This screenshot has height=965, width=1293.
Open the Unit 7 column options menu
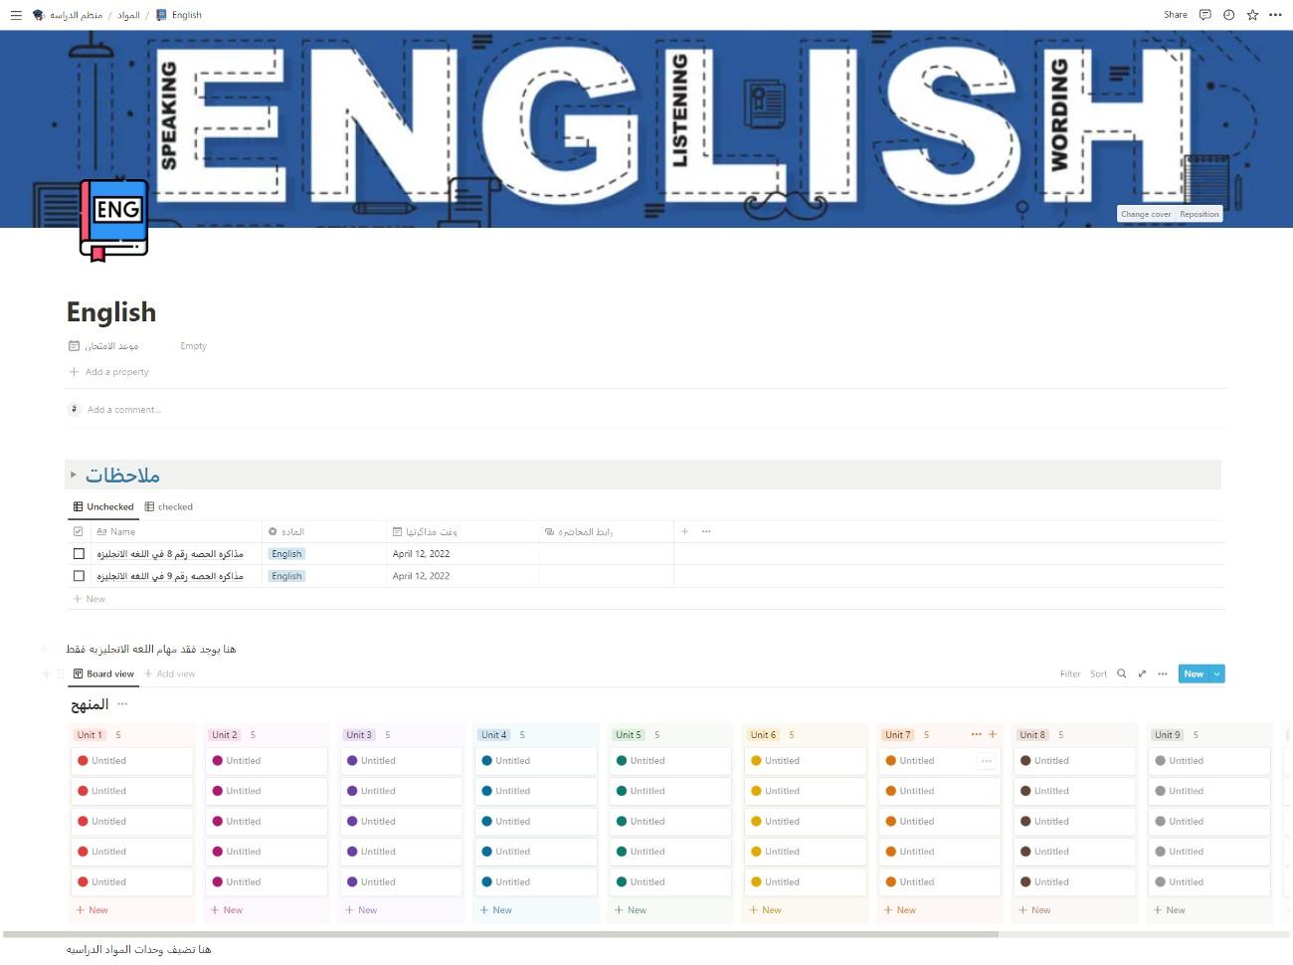click(976, 734)
